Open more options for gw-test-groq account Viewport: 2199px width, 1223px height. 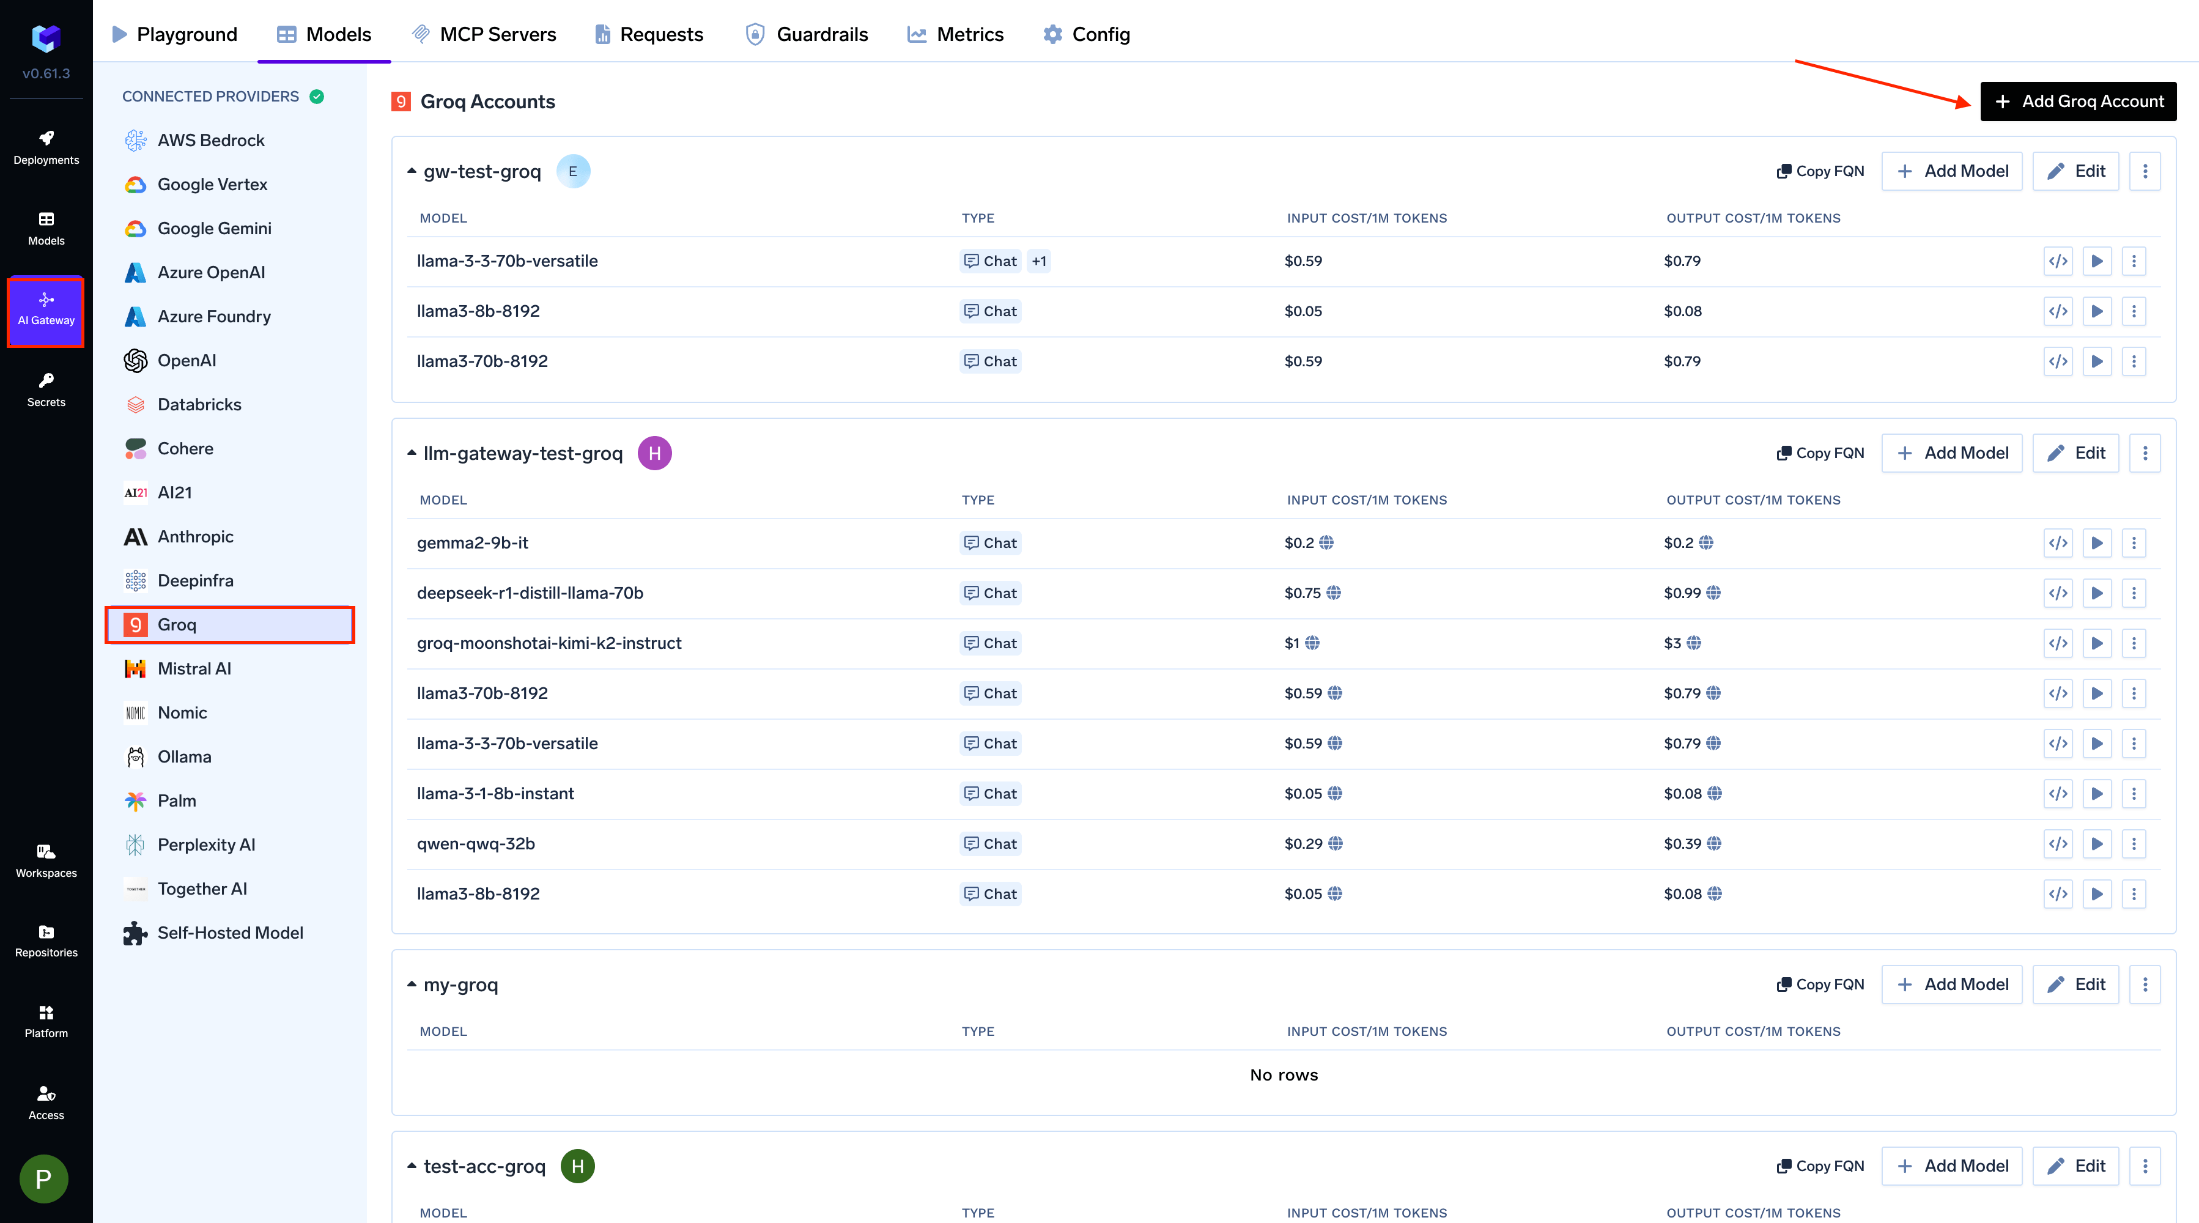pyautogui.click(x=2145, y=172)
